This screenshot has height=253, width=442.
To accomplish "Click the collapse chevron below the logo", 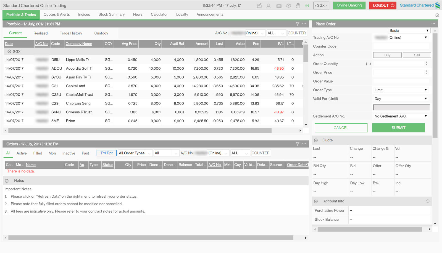I will tap(437, 15).
